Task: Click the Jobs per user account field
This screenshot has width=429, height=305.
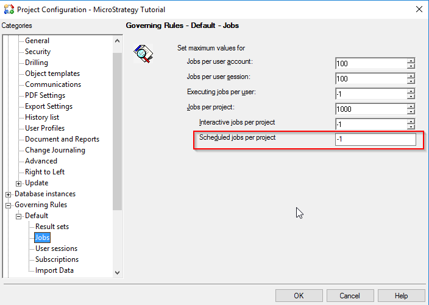Action: point(371,63)
